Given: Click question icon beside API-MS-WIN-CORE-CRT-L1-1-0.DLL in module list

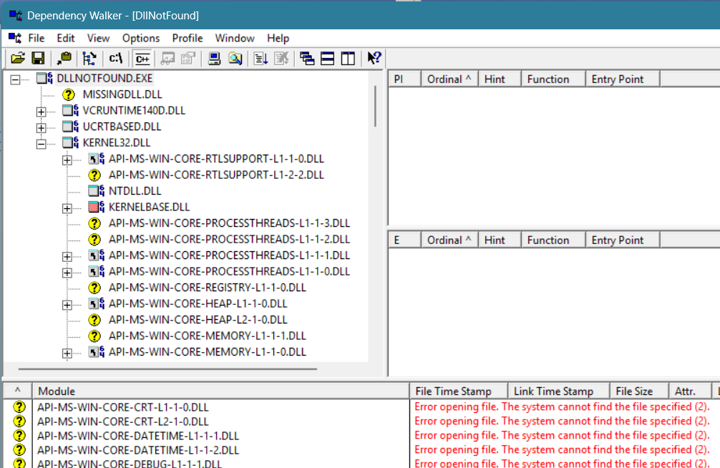Looking at the screenshot, I should click(x=19, y=407).
